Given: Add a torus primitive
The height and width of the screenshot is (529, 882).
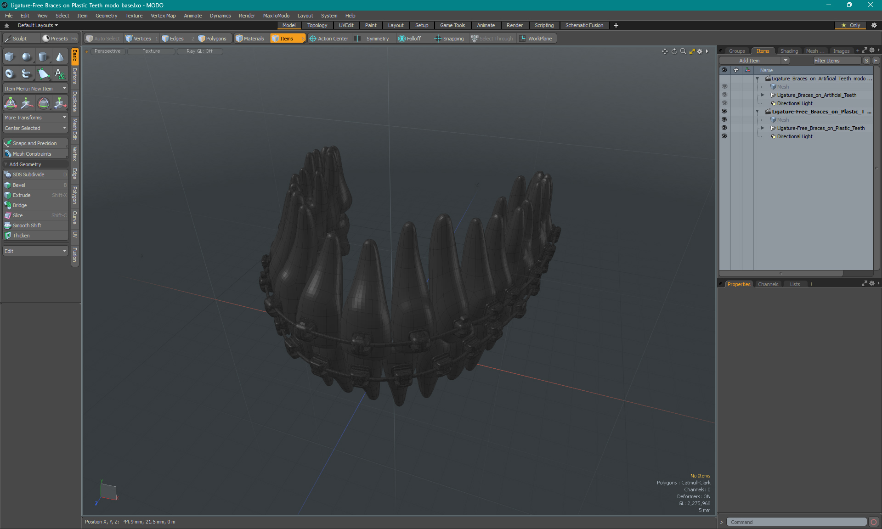Looking at the screenshot, I should [x=10, y=73].
